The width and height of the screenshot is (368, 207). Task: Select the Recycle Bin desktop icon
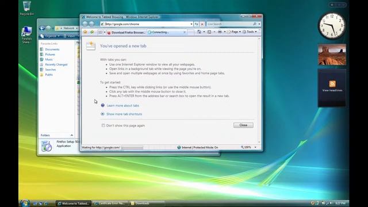tap(27, 8)
